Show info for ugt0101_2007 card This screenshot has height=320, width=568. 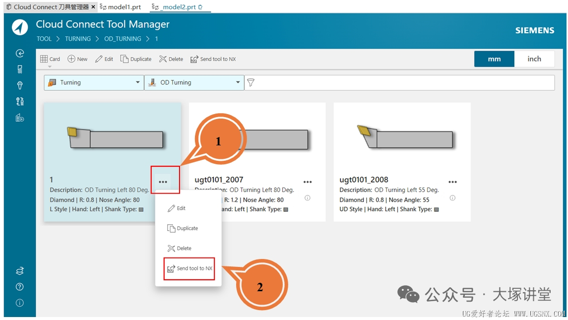(x=308, y=198)
